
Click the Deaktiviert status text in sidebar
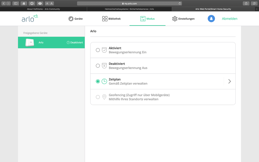77,43
